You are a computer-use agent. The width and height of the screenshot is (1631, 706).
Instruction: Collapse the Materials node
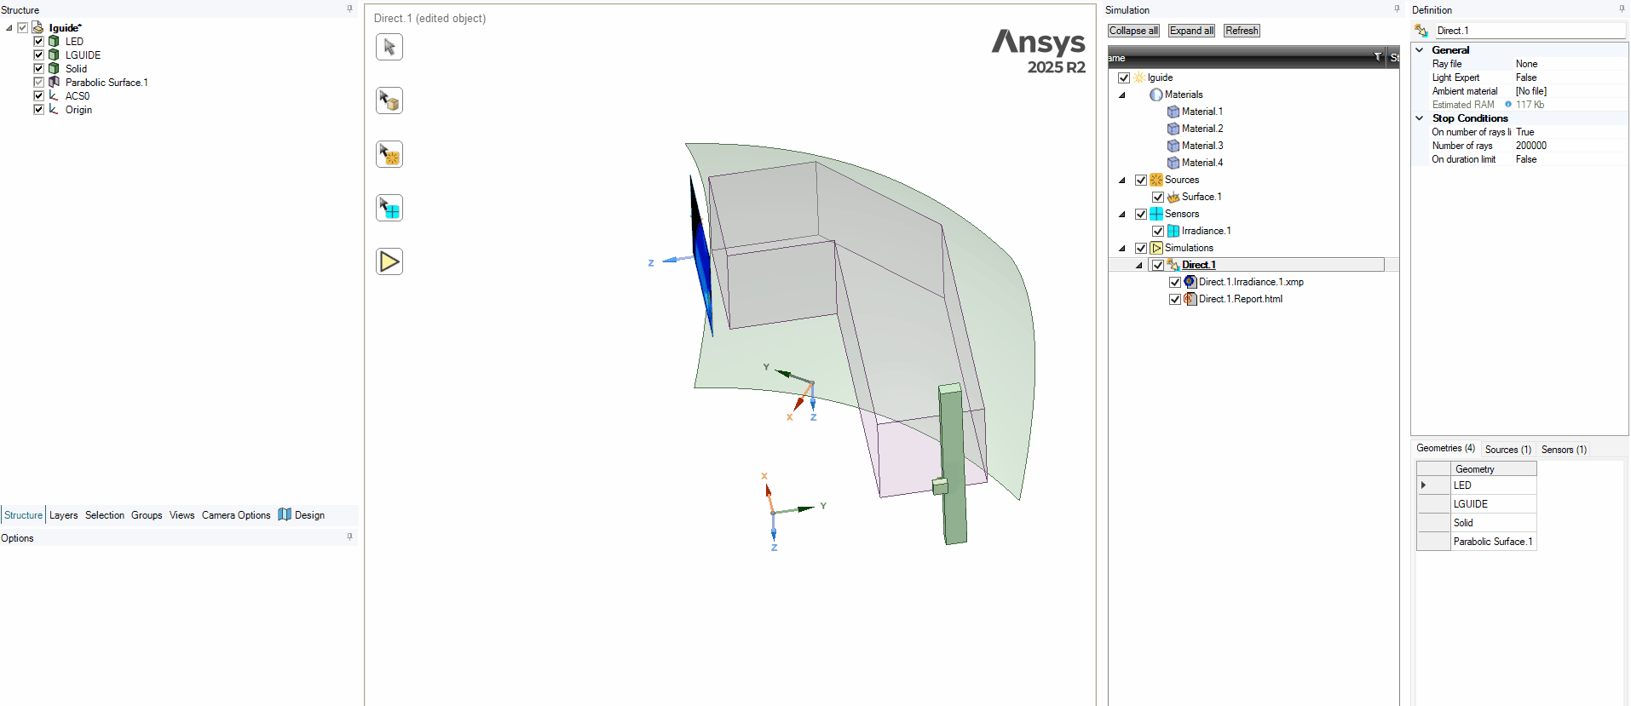click(x=1122, y=95)
